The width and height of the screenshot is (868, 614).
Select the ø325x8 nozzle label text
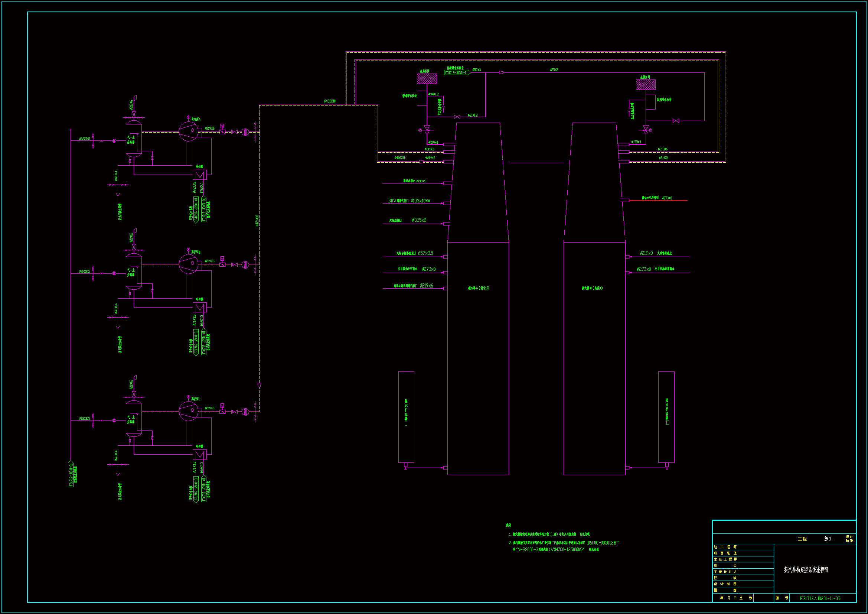point(419,220)
